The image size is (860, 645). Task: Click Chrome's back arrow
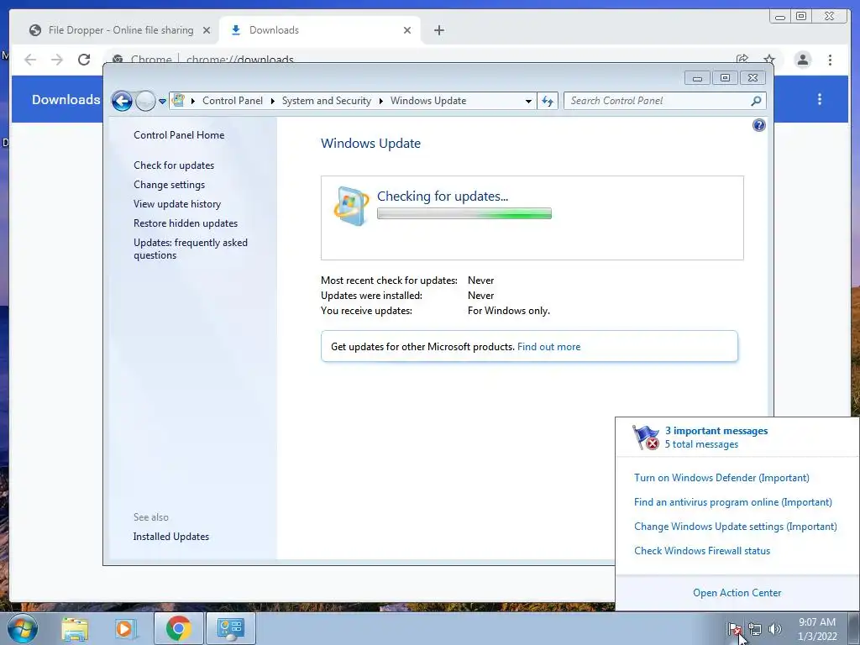point(31,60)
